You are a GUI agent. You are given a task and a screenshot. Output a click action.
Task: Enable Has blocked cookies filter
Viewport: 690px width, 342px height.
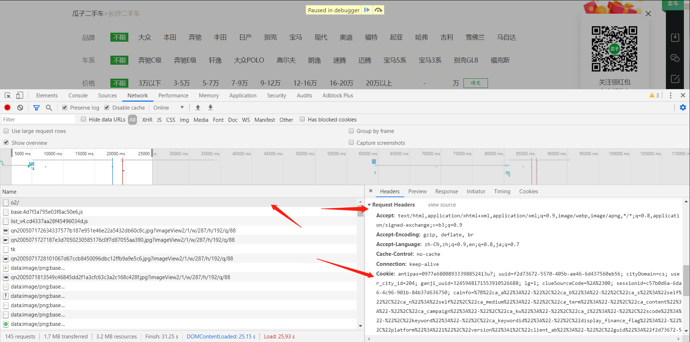tap(302, 119)
